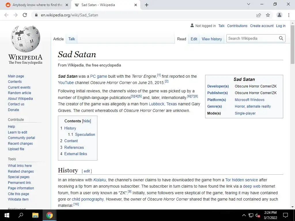Image resolution: width=295 pixels, height=221 pixels.
Task: Click the Wikipedia search magnifier icon
Action: coord(281,38)
